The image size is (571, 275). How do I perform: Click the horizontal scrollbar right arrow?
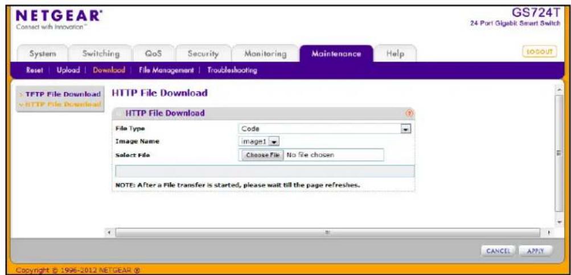[548, 232]
